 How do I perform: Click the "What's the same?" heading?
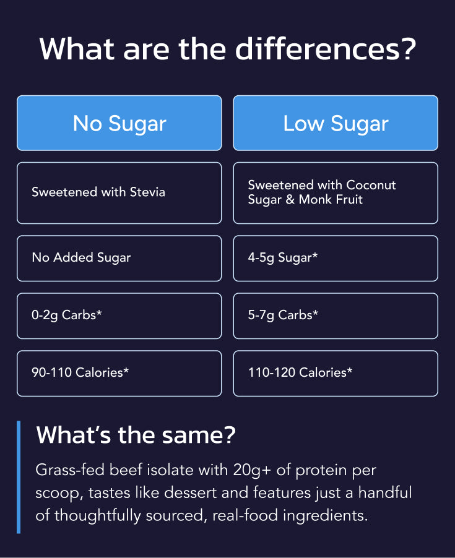tap(136, 435)
